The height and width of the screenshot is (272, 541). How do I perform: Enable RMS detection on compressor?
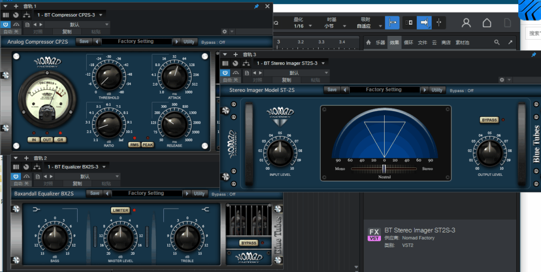click(134, 145)
